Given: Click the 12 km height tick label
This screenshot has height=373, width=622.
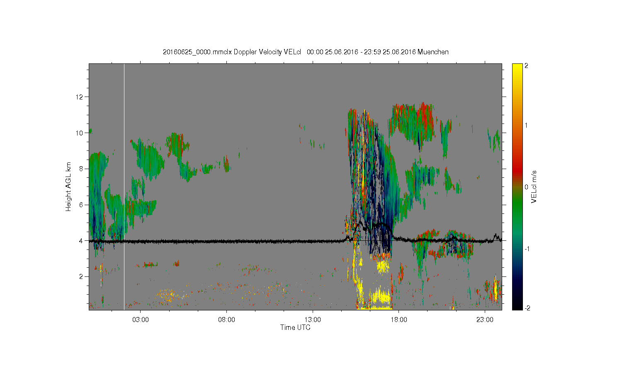Looking at the screenshot, I should click(80, 97).
